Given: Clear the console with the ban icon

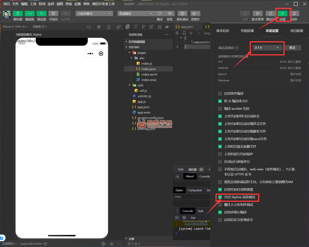Looking at the screenshot, I should pyautogui.click(x=184, y=218).
